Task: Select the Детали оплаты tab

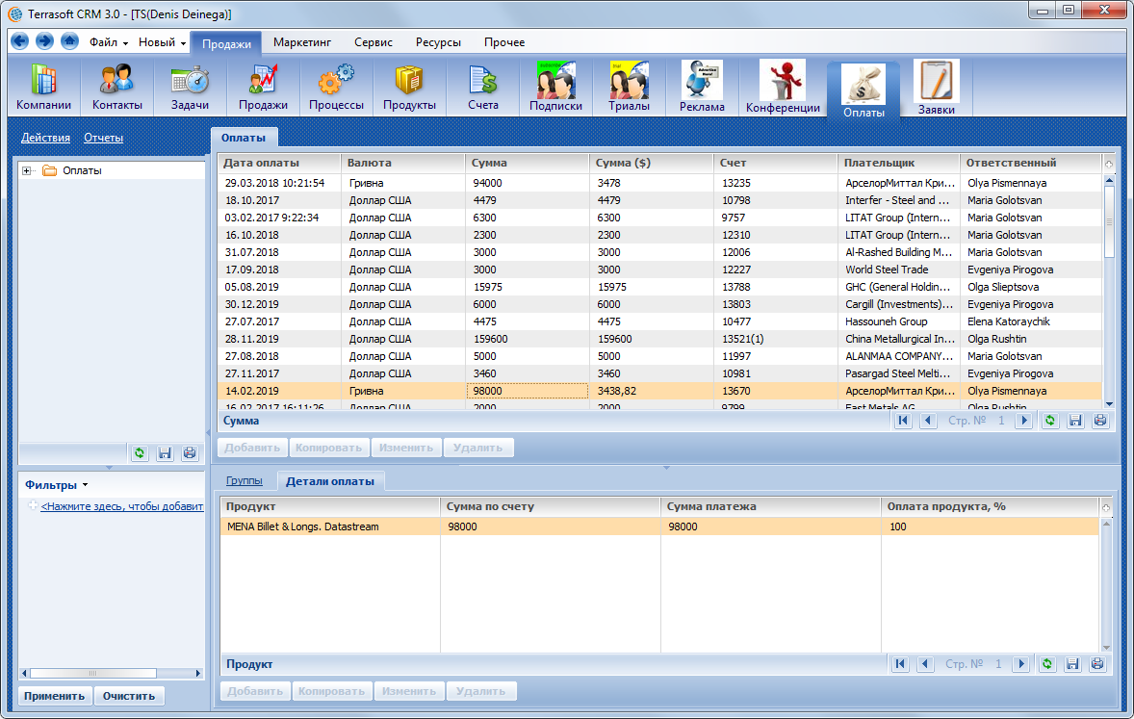Action: click(330, 481)
